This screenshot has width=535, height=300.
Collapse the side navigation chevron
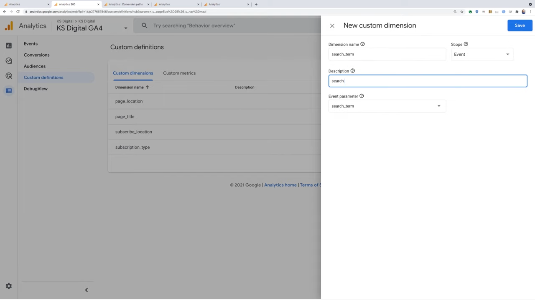(x=87, y=290)
